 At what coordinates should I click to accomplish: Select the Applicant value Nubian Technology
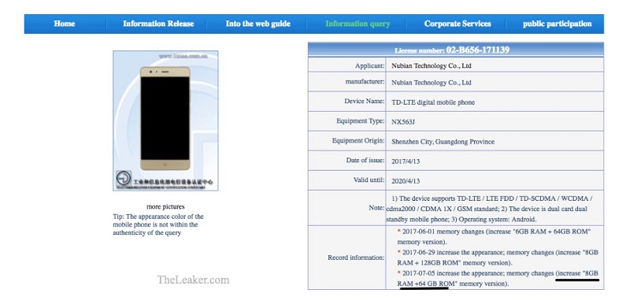point(431,65)
